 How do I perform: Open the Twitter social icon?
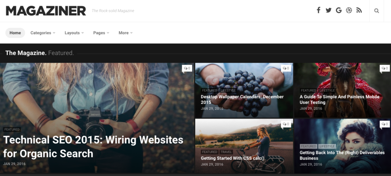point(328,10)
